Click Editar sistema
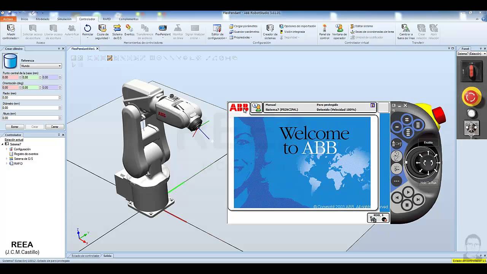Screen dimensions: 487x274 pos(361,26)
